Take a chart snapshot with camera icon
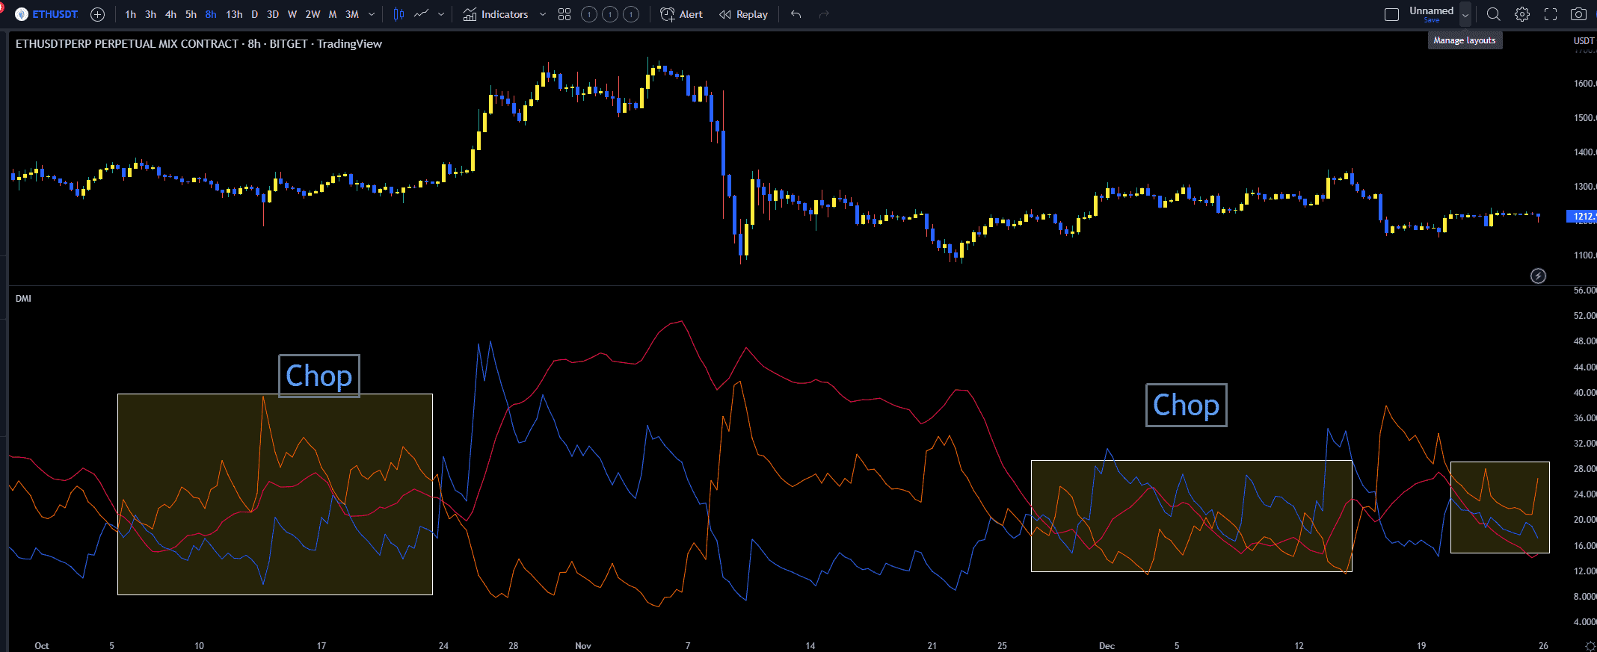This screenshot has width=1597, height=652. coord(1578,14)
